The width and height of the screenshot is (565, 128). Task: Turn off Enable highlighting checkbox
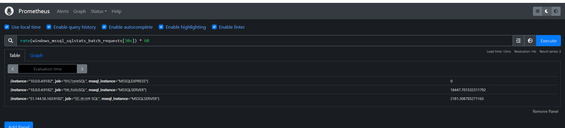tap(161, 27)
